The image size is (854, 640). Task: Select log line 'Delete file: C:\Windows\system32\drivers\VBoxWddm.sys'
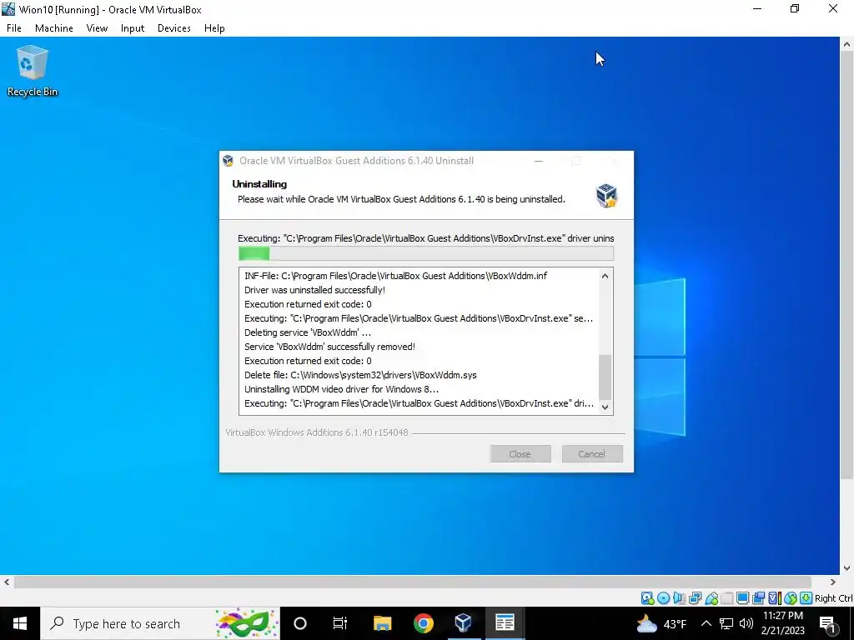tap(360, 375)
